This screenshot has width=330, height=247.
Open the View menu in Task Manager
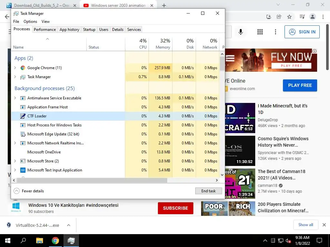click(x=45, y=22)
